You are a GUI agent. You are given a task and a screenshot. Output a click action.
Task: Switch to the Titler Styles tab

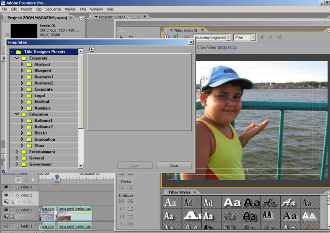coord(179,192)
